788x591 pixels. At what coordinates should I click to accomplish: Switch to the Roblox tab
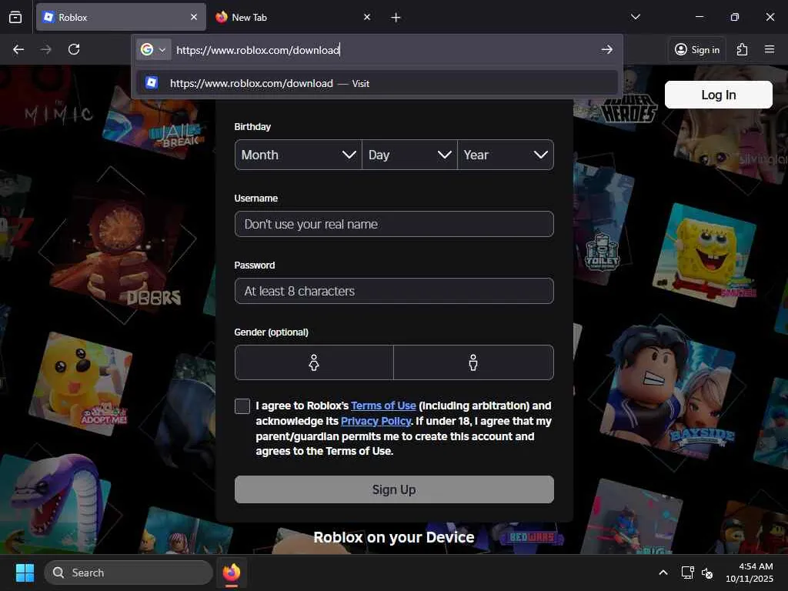[121, 17]
